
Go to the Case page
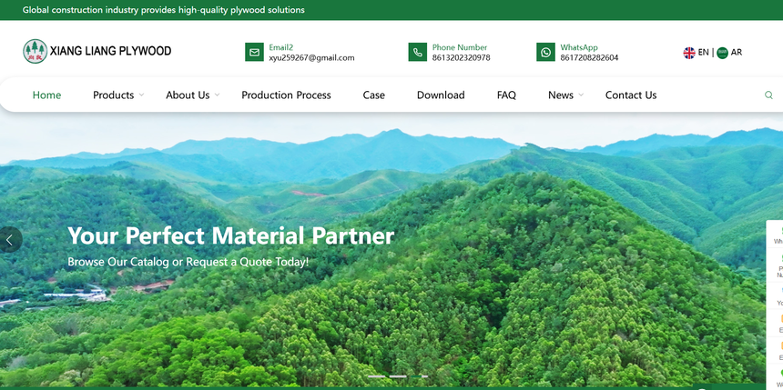coord(373,95)
